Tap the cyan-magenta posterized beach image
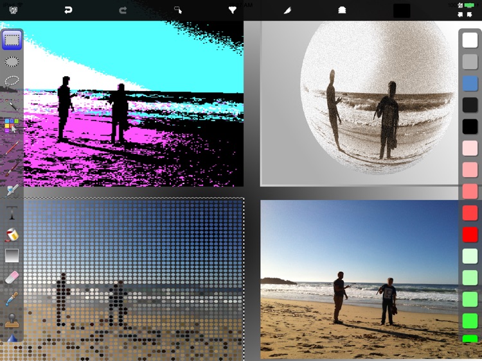482x361 pixels. [134, 104]
